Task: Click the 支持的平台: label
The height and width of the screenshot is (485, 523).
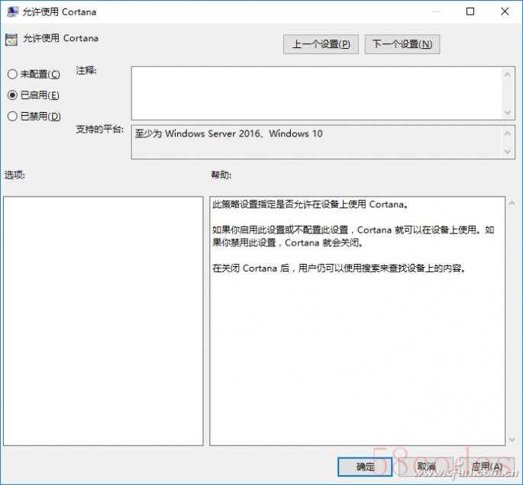Action: [100, 129]
